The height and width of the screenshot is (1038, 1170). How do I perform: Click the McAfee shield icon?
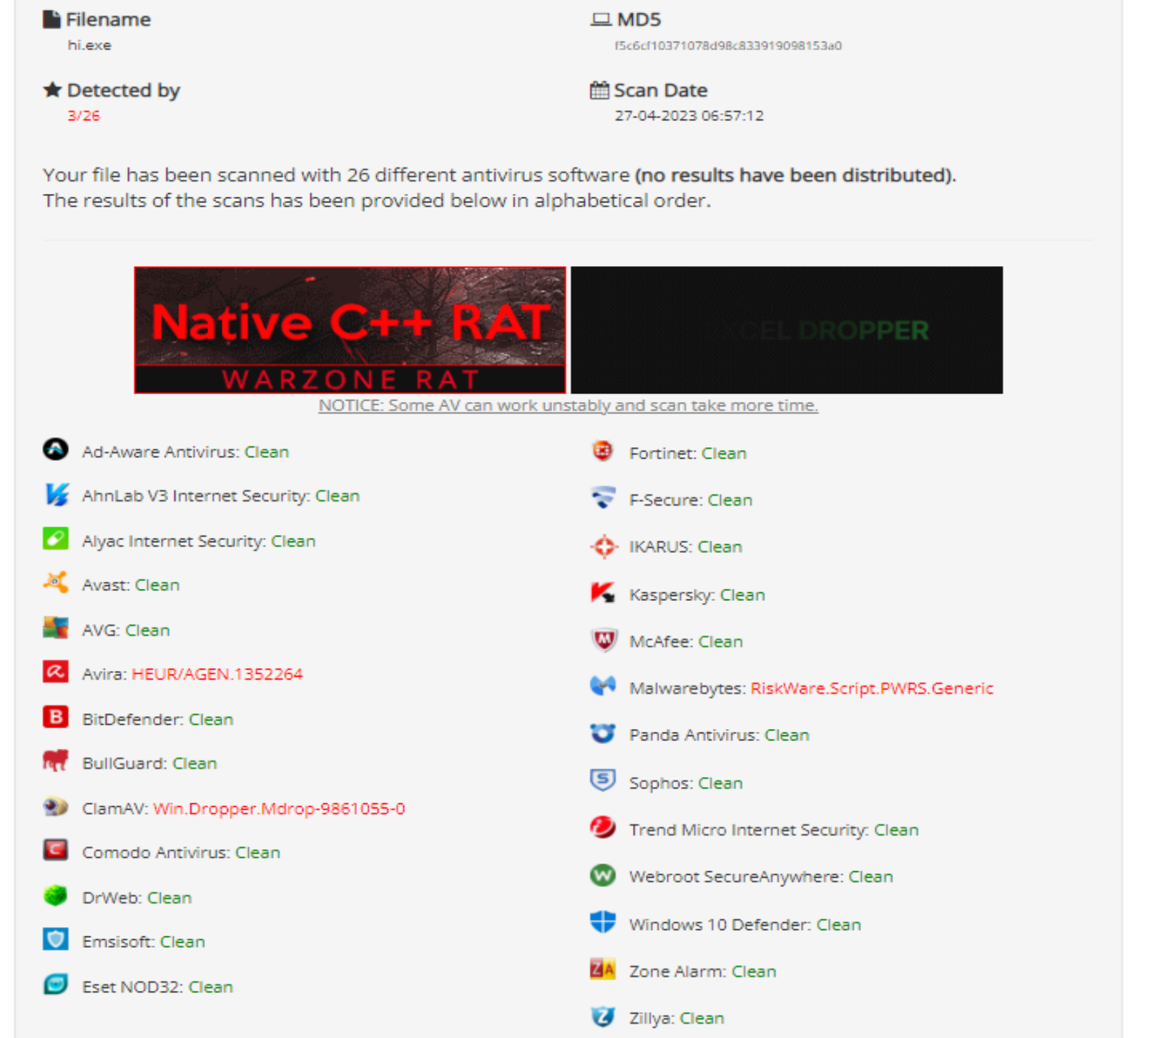(604, 640)
